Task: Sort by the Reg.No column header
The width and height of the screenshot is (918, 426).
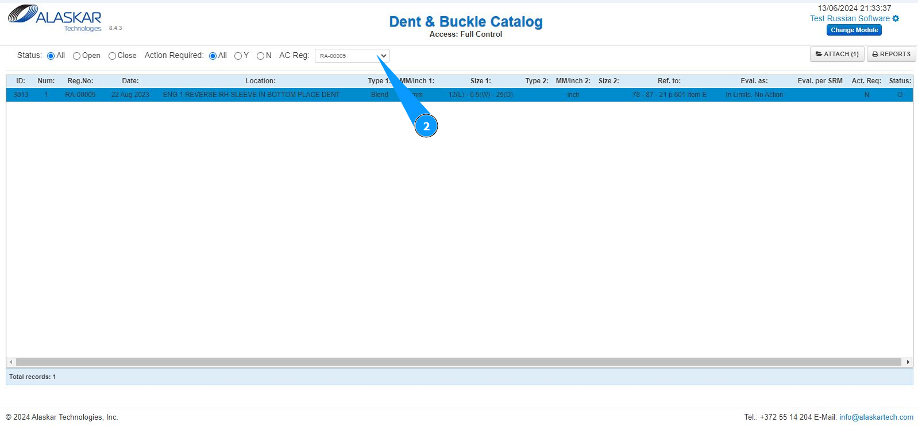Action: [x=80, y=81]
